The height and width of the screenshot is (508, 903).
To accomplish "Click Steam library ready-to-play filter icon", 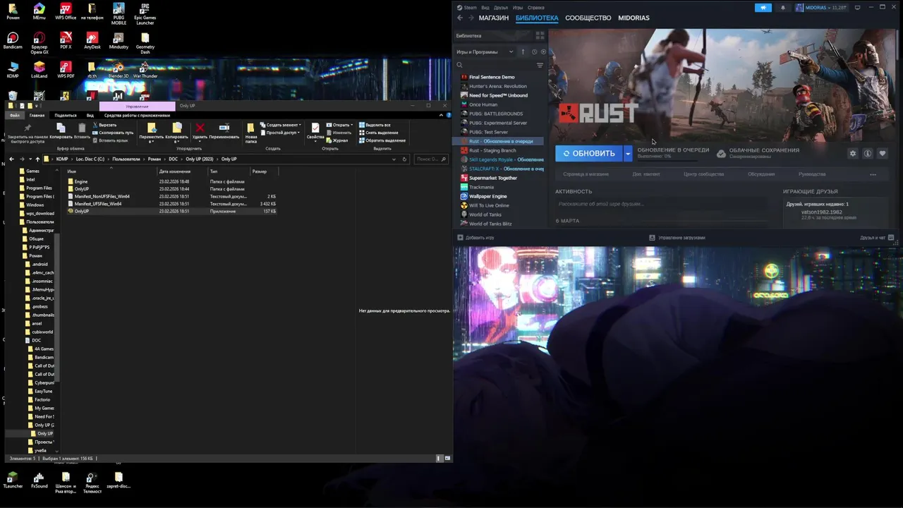I will point(543,52).
